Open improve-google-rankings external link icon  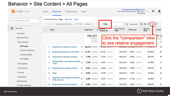(82, 57)
